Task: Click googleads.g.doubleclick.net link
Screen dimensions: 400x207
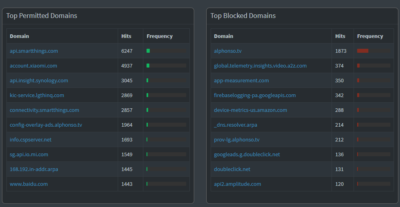Action: [247, 154]
